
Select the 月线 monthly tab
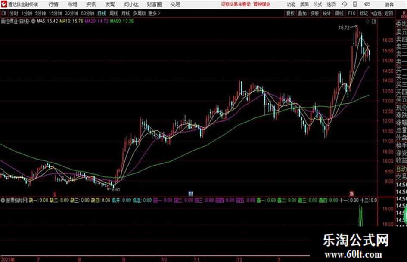(126, 13)
